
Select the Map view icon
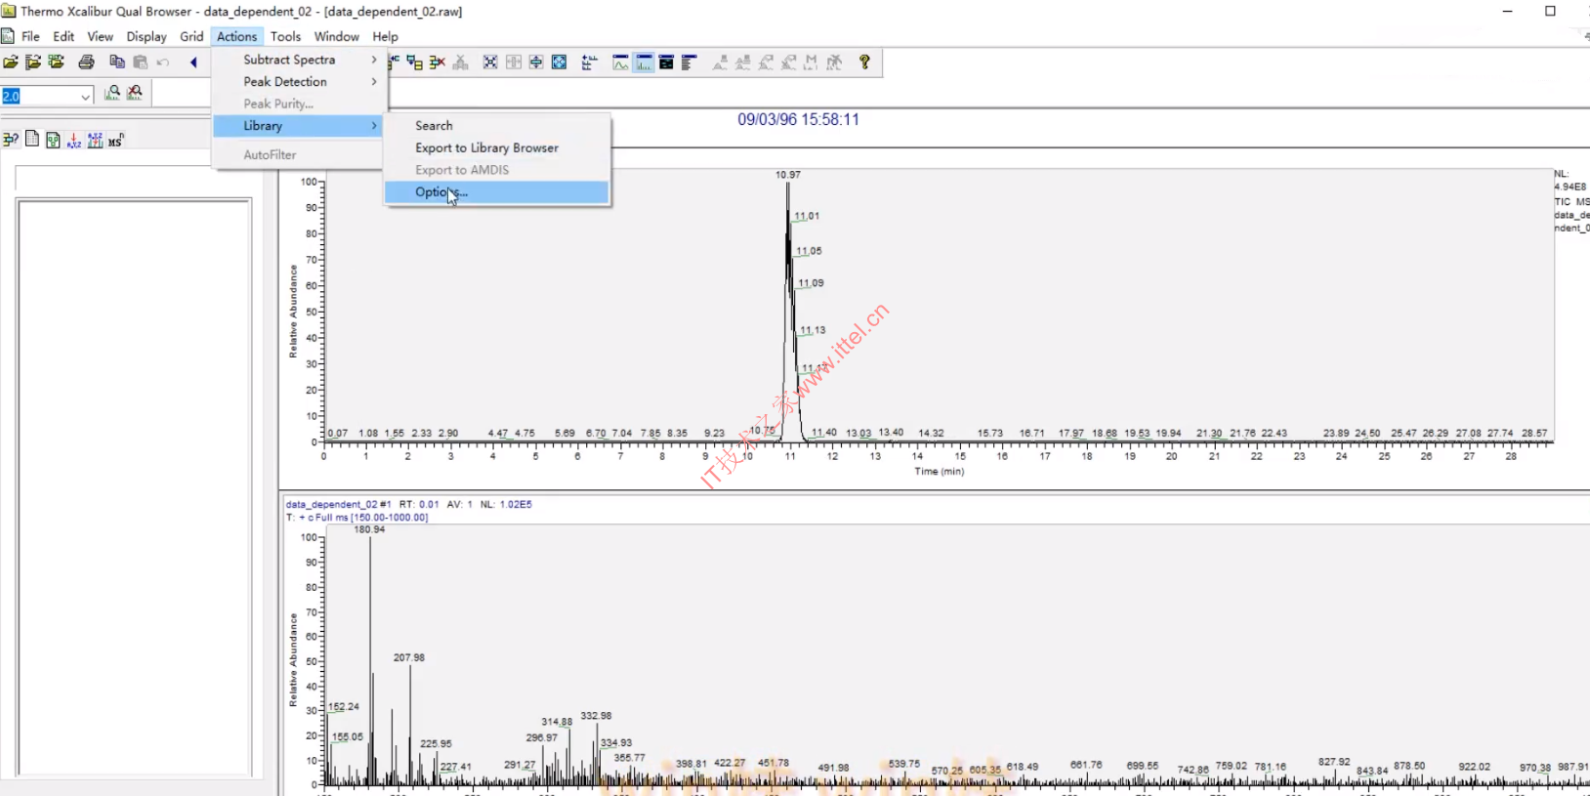[666, 63]
